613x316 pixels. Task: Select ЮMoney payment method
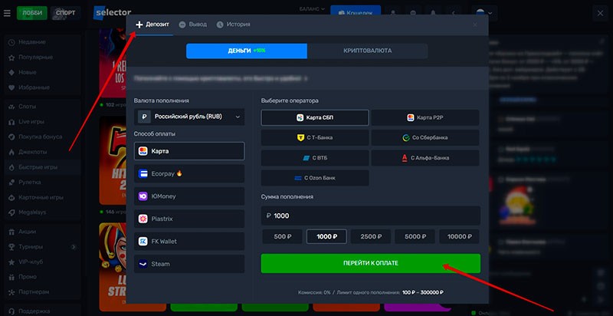tap(188, 196)
